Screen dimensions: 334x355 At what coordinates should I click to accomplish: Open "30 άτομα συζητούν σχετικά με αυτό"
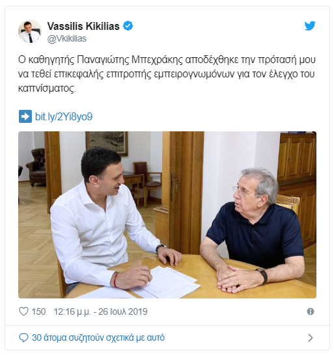(98, 337)
